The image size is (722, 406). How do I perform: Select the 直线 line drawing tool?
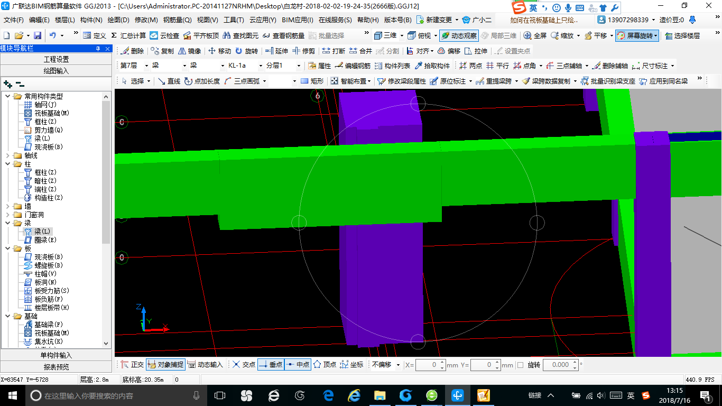tap(169, 81)
